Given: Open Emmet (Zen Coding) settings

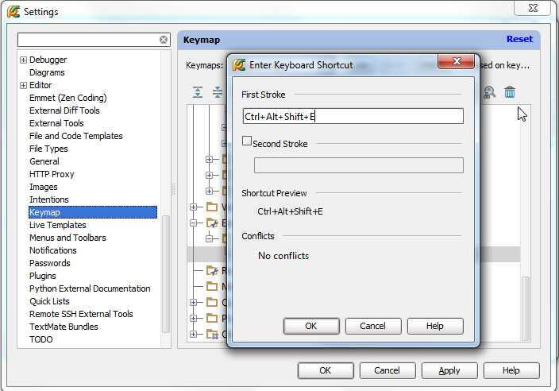Looking at the screenshot, I should 68,98.
